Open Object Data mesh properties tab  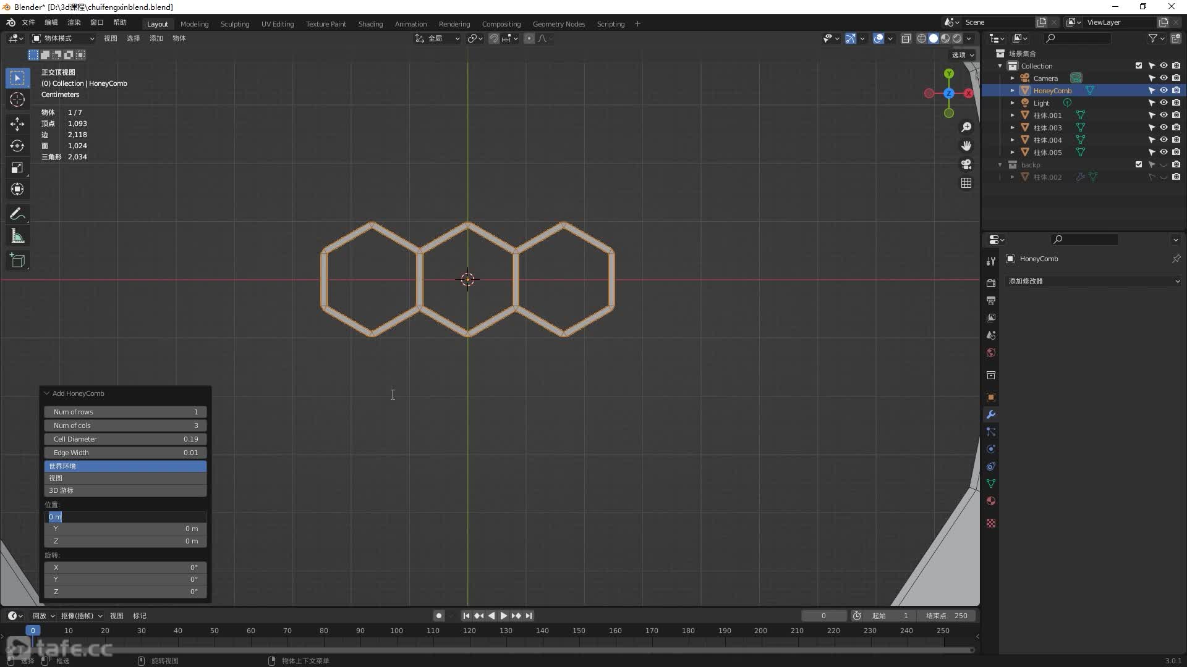991,484
